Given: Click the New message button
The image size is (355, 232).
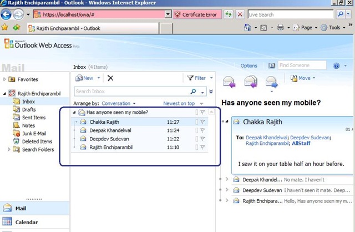Looking at the screenshot, I should click(84, 78).
